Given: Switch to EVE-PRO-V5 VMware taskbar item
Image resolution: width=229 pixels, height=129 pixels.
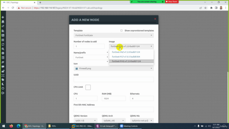Looking at the screenshot, I should pos(82,126).
